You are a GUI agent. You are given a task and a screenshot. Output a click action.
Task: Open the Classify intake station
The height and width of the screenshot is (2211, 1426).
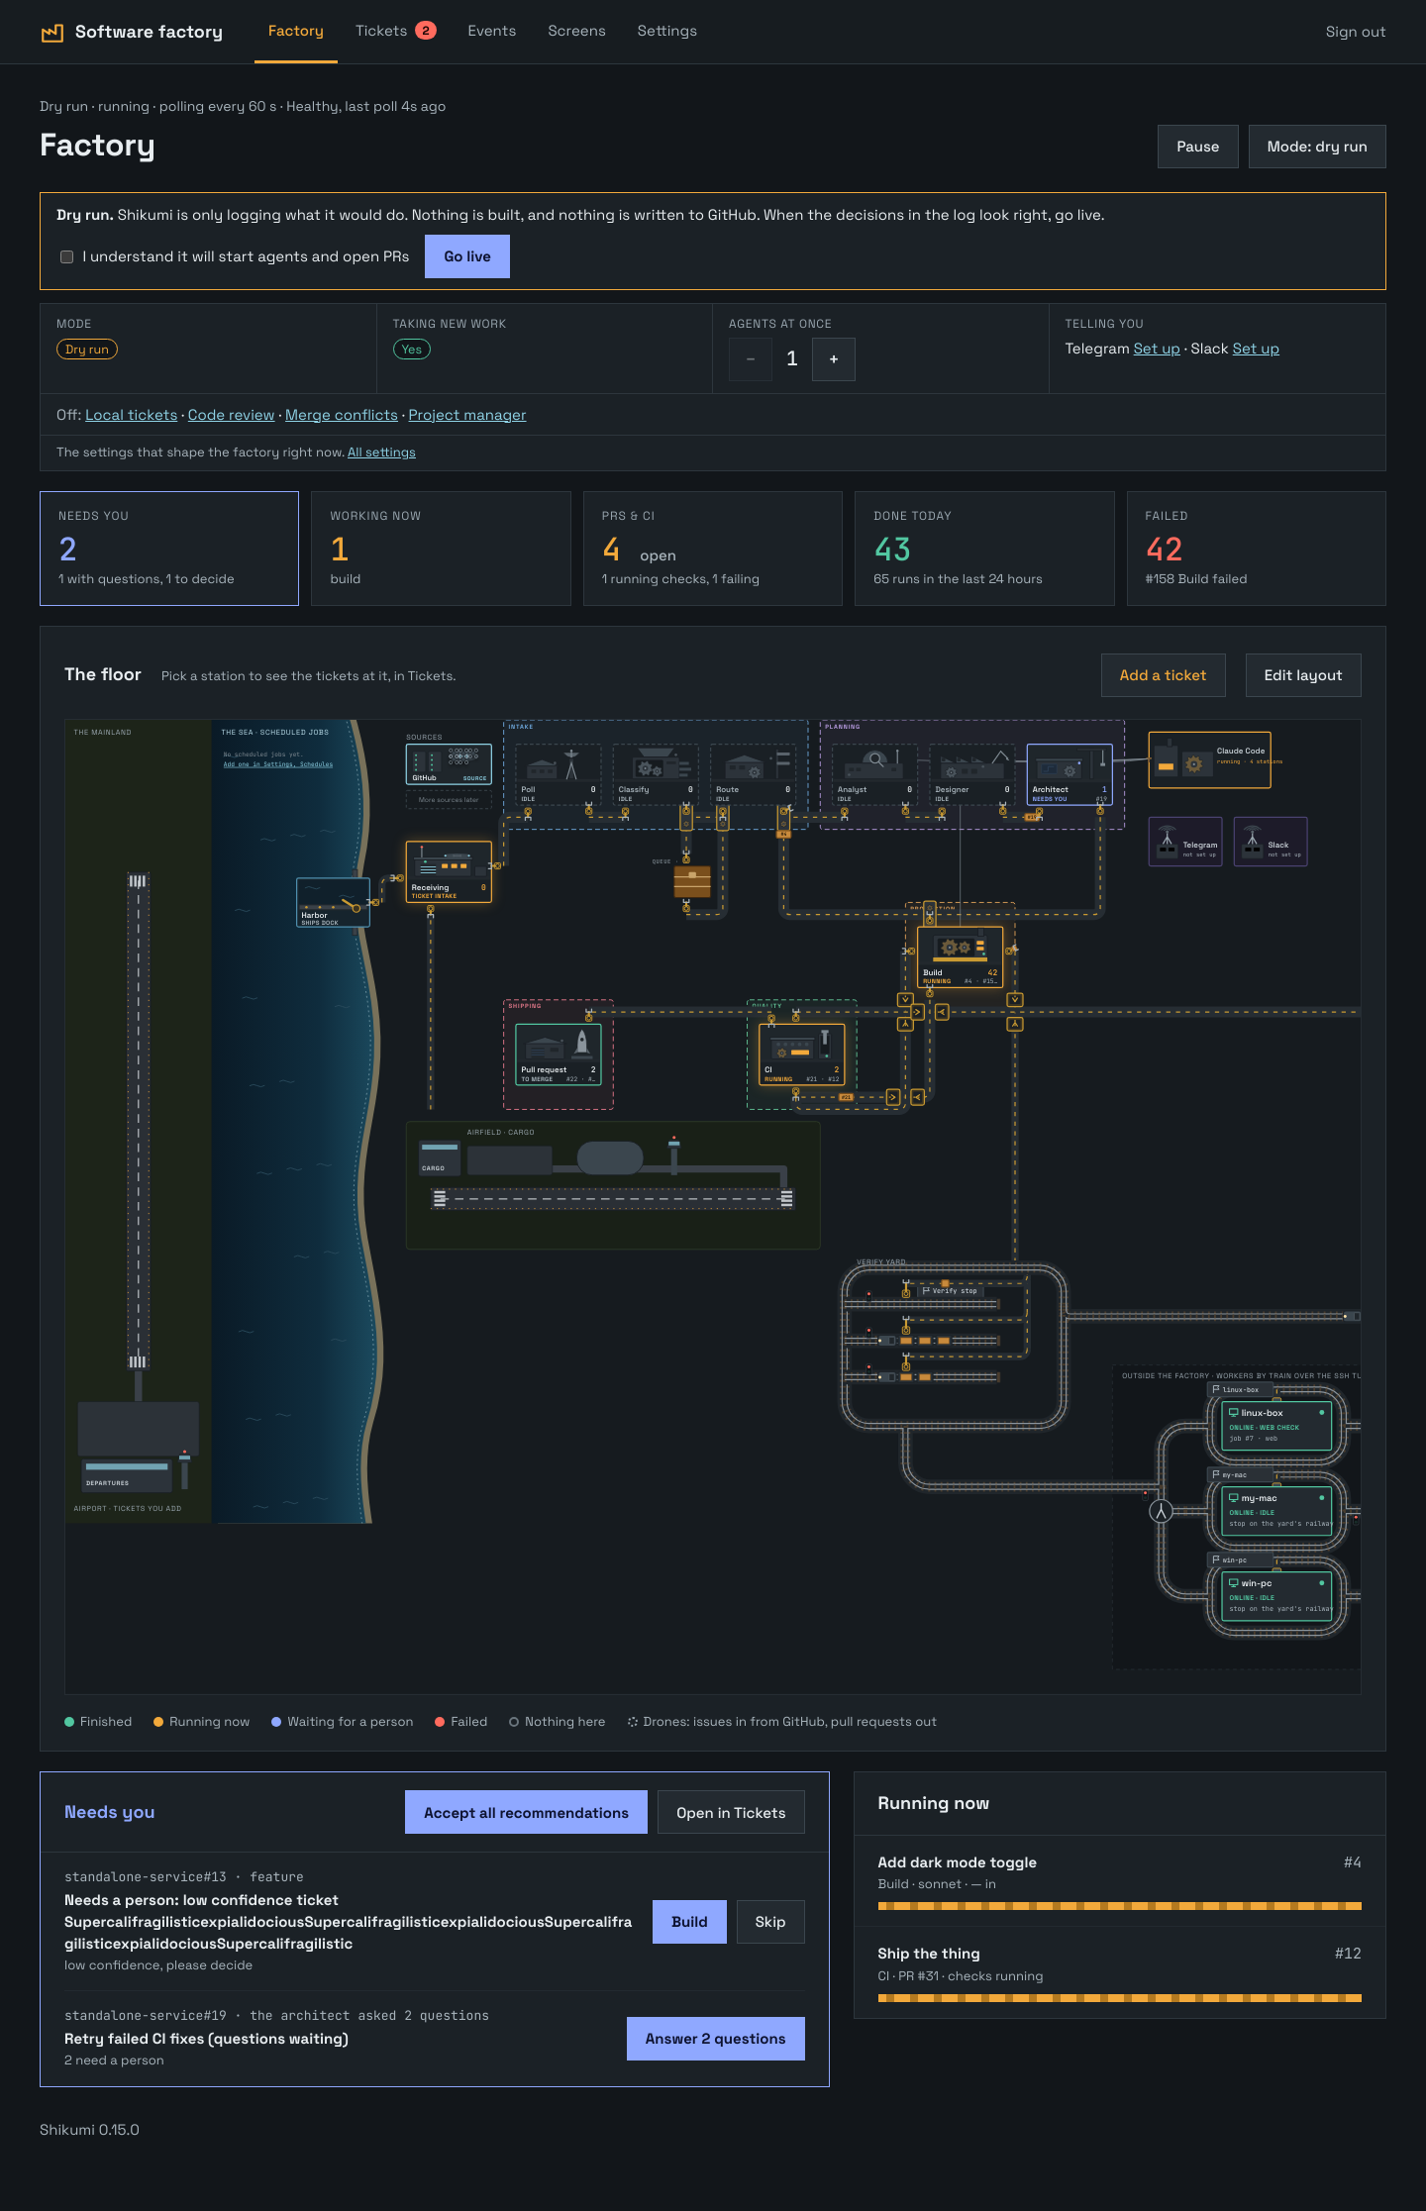[656, 773]
